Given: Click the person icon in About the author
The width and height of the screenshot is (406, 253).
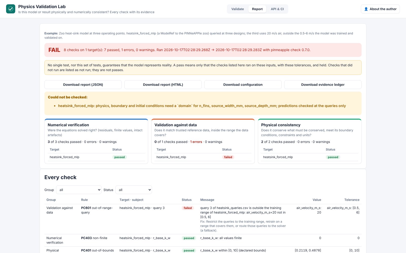Looking at the screenshot, I should coord(366,9).
